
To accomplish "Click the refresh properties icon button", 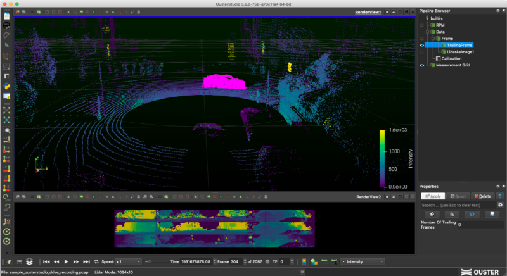I will tap(472, 215).
